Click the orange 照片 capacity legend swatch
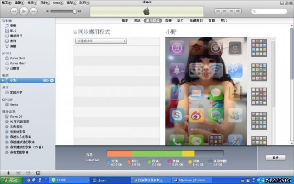 129,161
